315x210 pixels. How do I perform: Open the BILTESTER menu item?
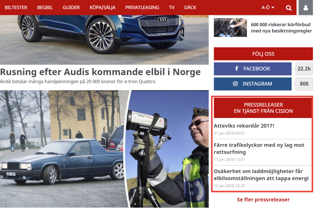coord(16,8)
